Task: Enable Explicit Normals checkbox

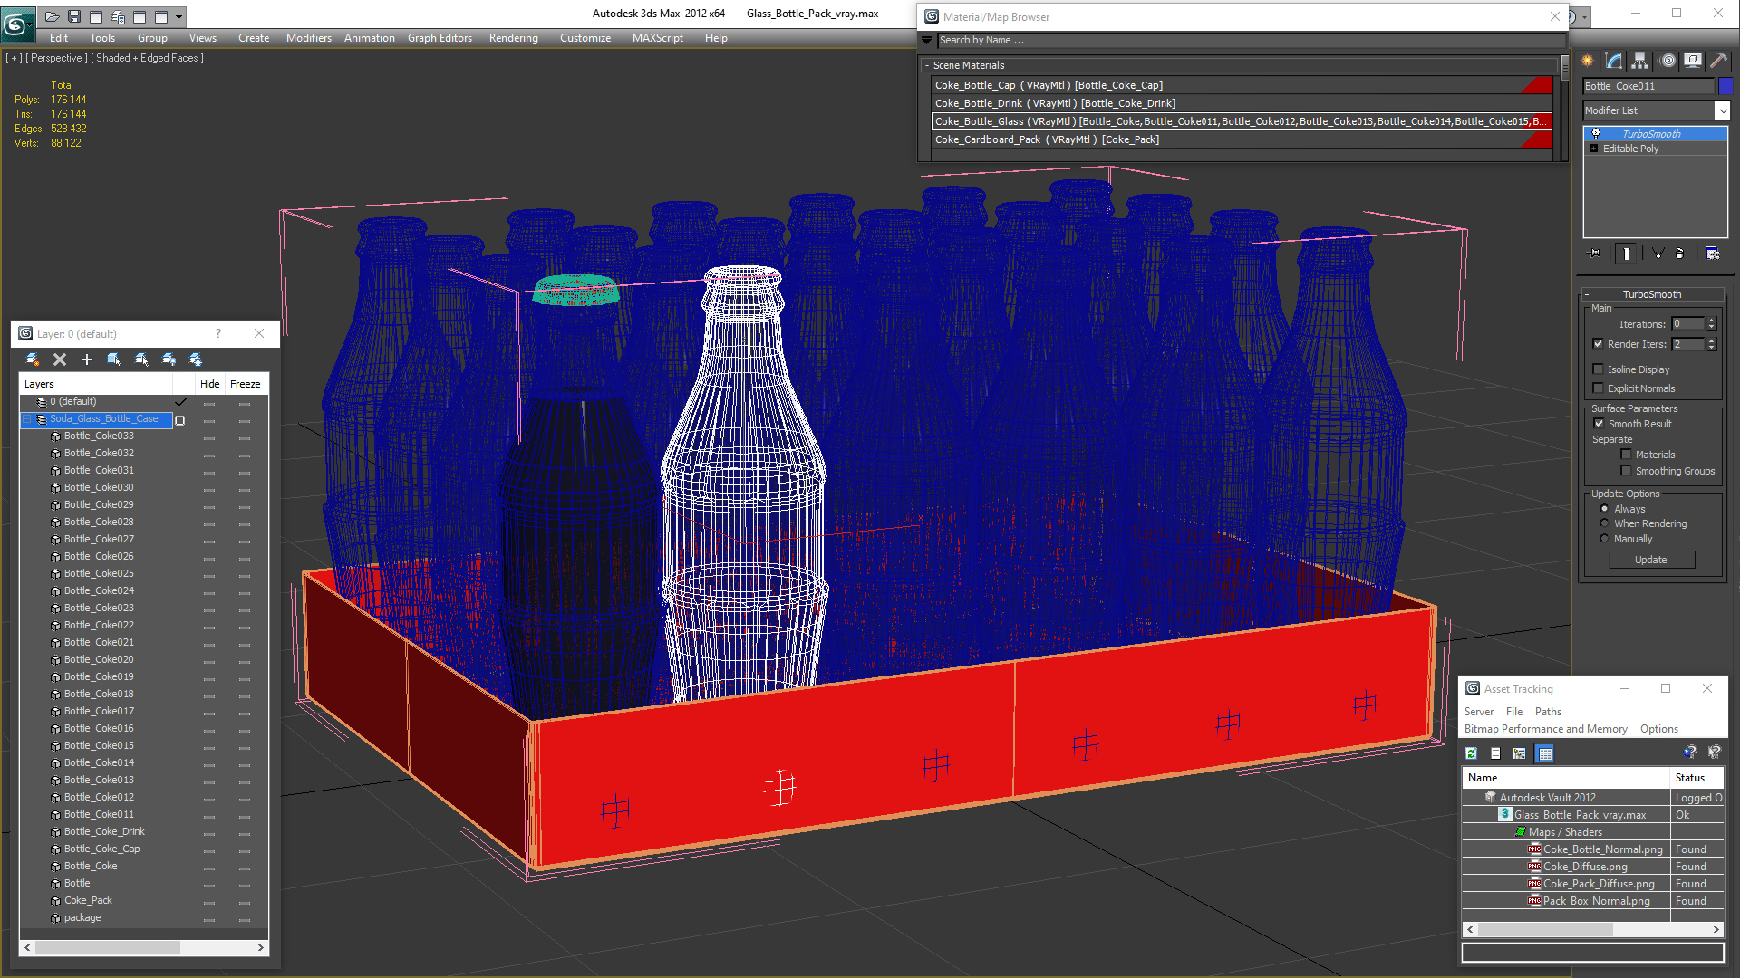Action: tap(1599, 388)
